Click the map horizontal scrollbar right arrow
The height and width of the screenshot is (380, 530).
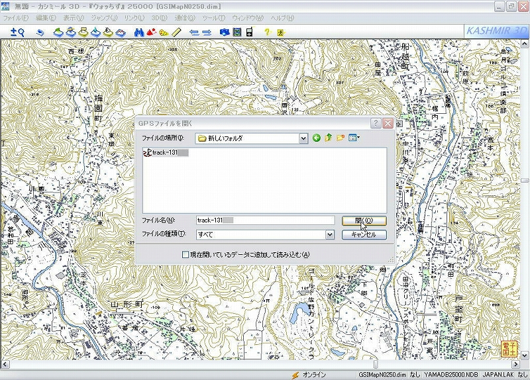pos(516,364)
